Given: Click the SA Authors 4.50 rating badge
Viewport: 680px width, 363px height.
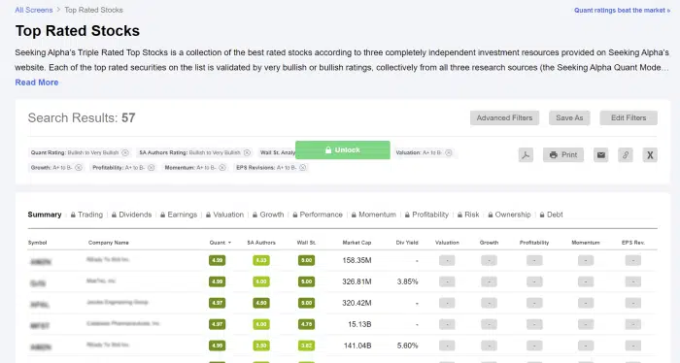Looking at the screenshot, I should [261, 303].
